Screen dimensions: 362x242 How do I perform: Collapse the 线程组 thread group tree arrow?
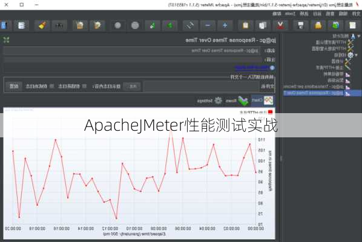coord(356,55)
